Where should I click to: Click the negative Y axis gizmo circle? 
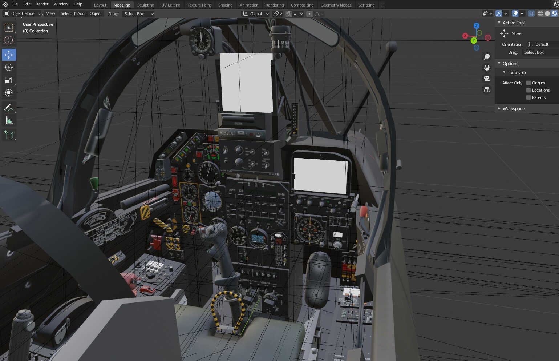point(479,33)
